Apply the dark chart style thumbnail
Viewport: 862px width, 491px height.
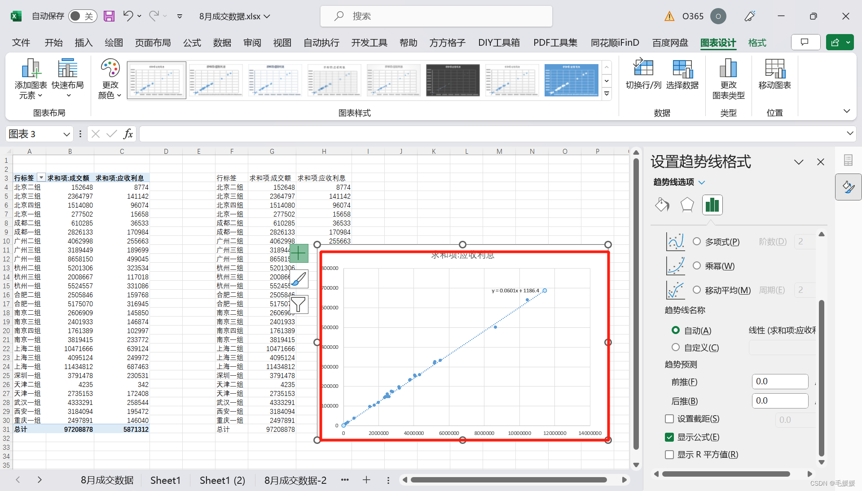453,80
